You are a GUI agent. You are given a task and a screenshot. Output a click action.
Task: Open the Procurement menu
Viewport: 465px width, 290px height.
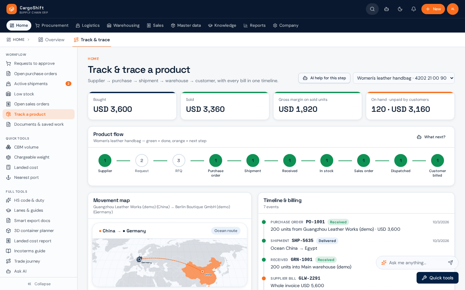point(52,25)
